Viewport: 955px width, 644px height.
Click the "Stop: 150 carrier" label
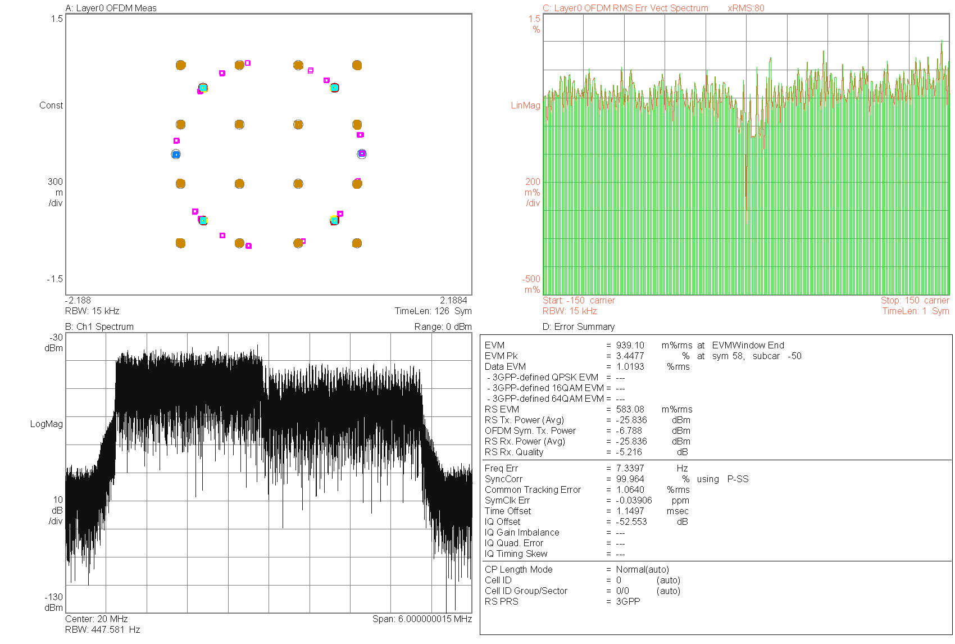tap(915, 300)
